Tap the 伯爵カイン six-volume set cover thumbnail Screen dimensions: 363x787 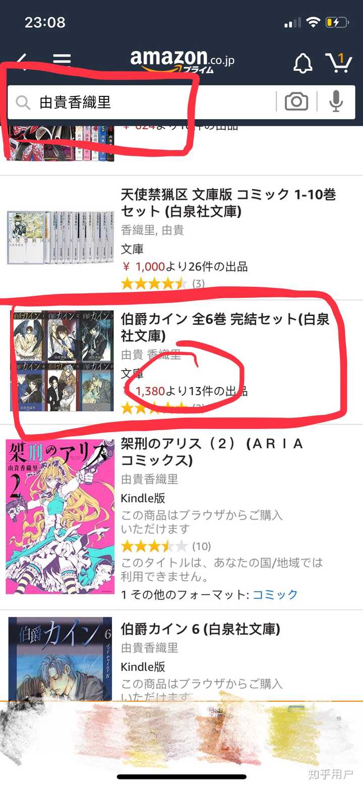(x=62, y=361)
